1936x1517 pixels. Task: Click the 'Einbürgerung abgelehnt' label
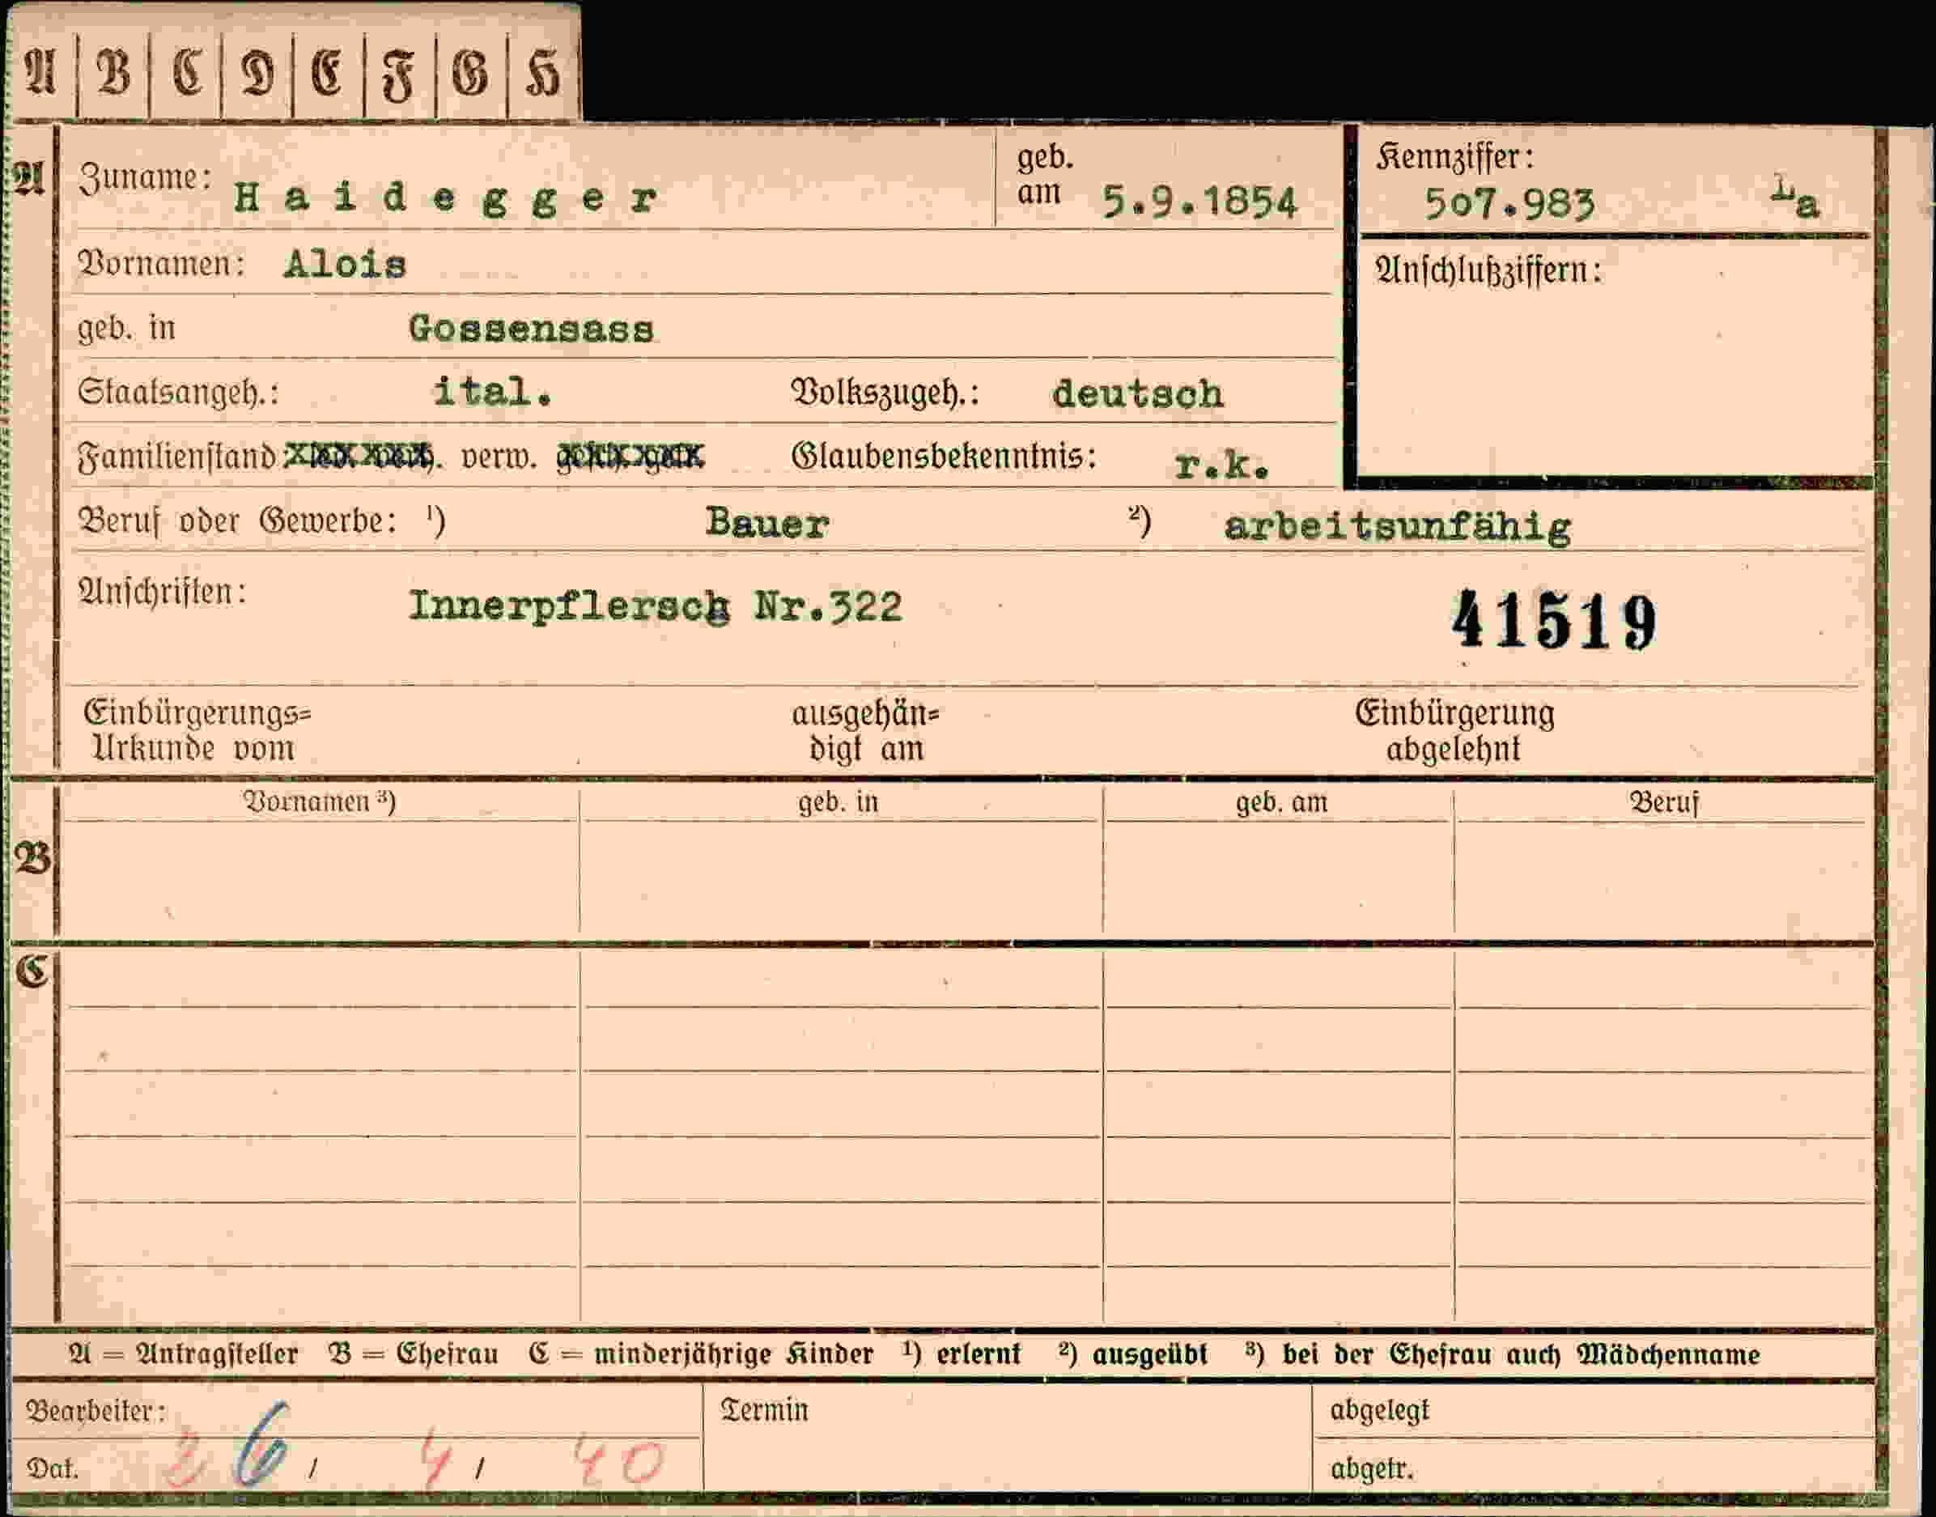(x=1454, y=732)
